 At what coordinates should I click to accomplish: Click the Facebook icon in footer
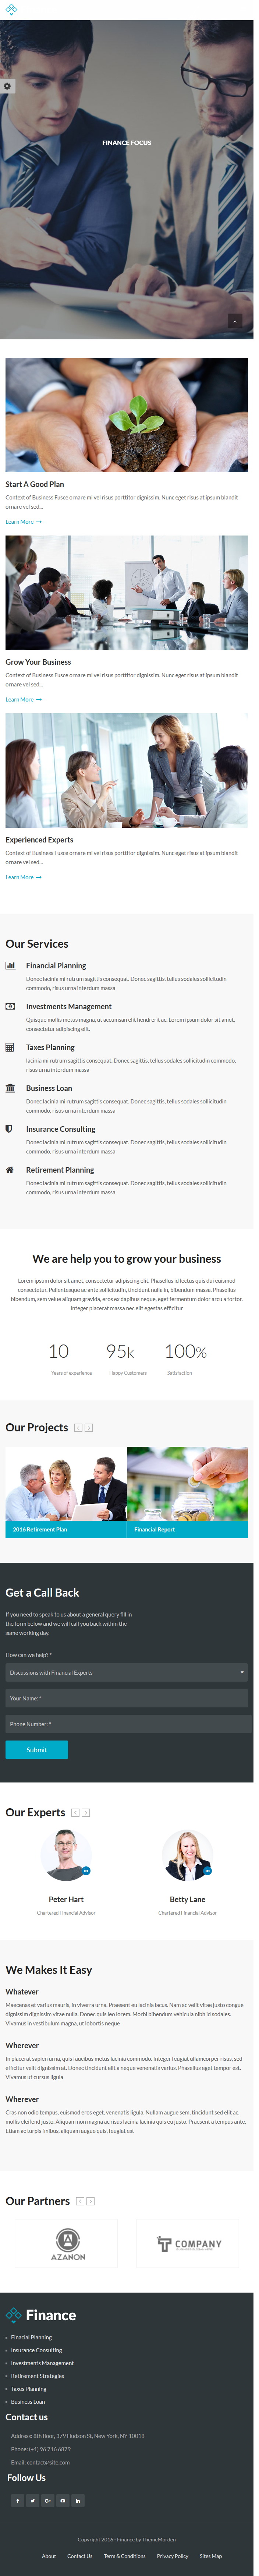coord(17,2500)
